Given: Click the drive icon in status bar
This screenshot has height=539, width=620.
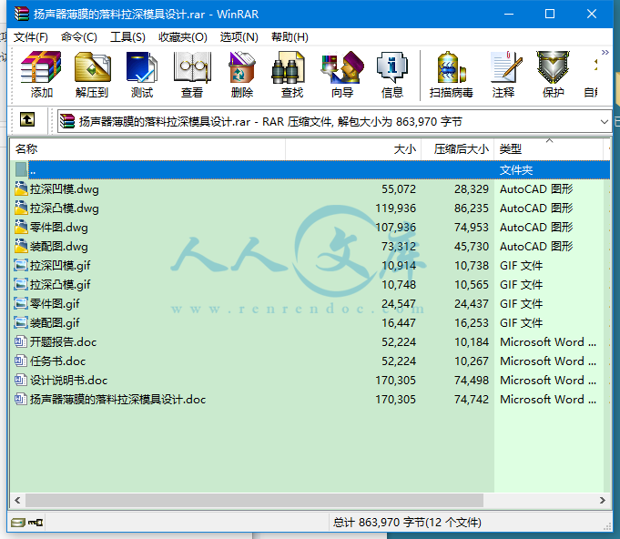Looking at the screenshot, I should (x=18, y=523).
